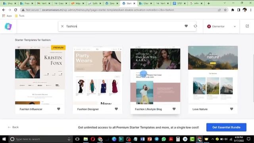Screen dimensions: 254x143
Task: Open favorites via search bar heart icon
Action: [186, 26]
